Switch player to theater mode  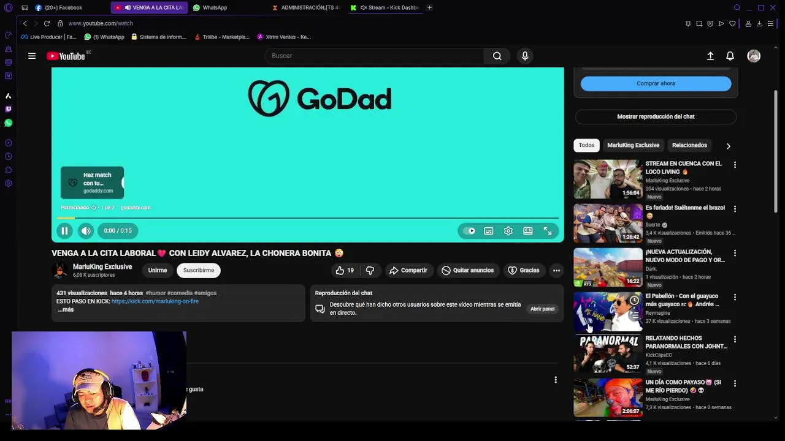click(528, 231)
